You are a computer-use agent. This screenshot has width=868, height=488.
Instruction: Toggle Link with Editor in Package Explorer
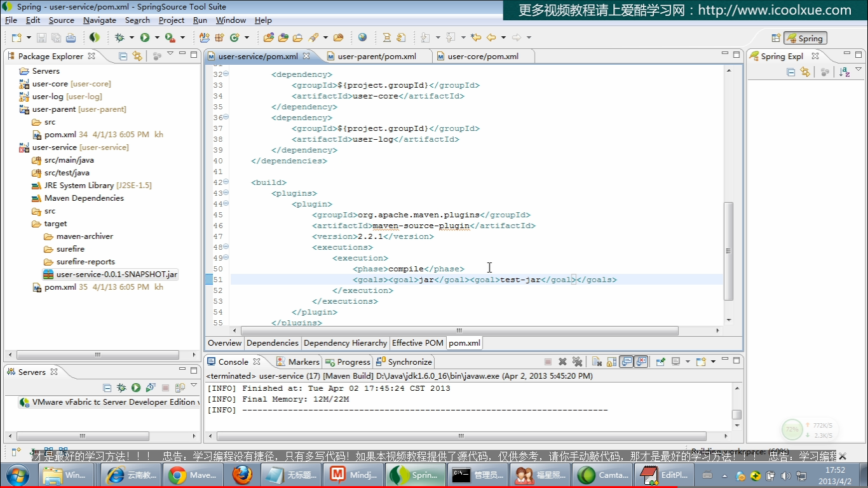click(137, 56)
